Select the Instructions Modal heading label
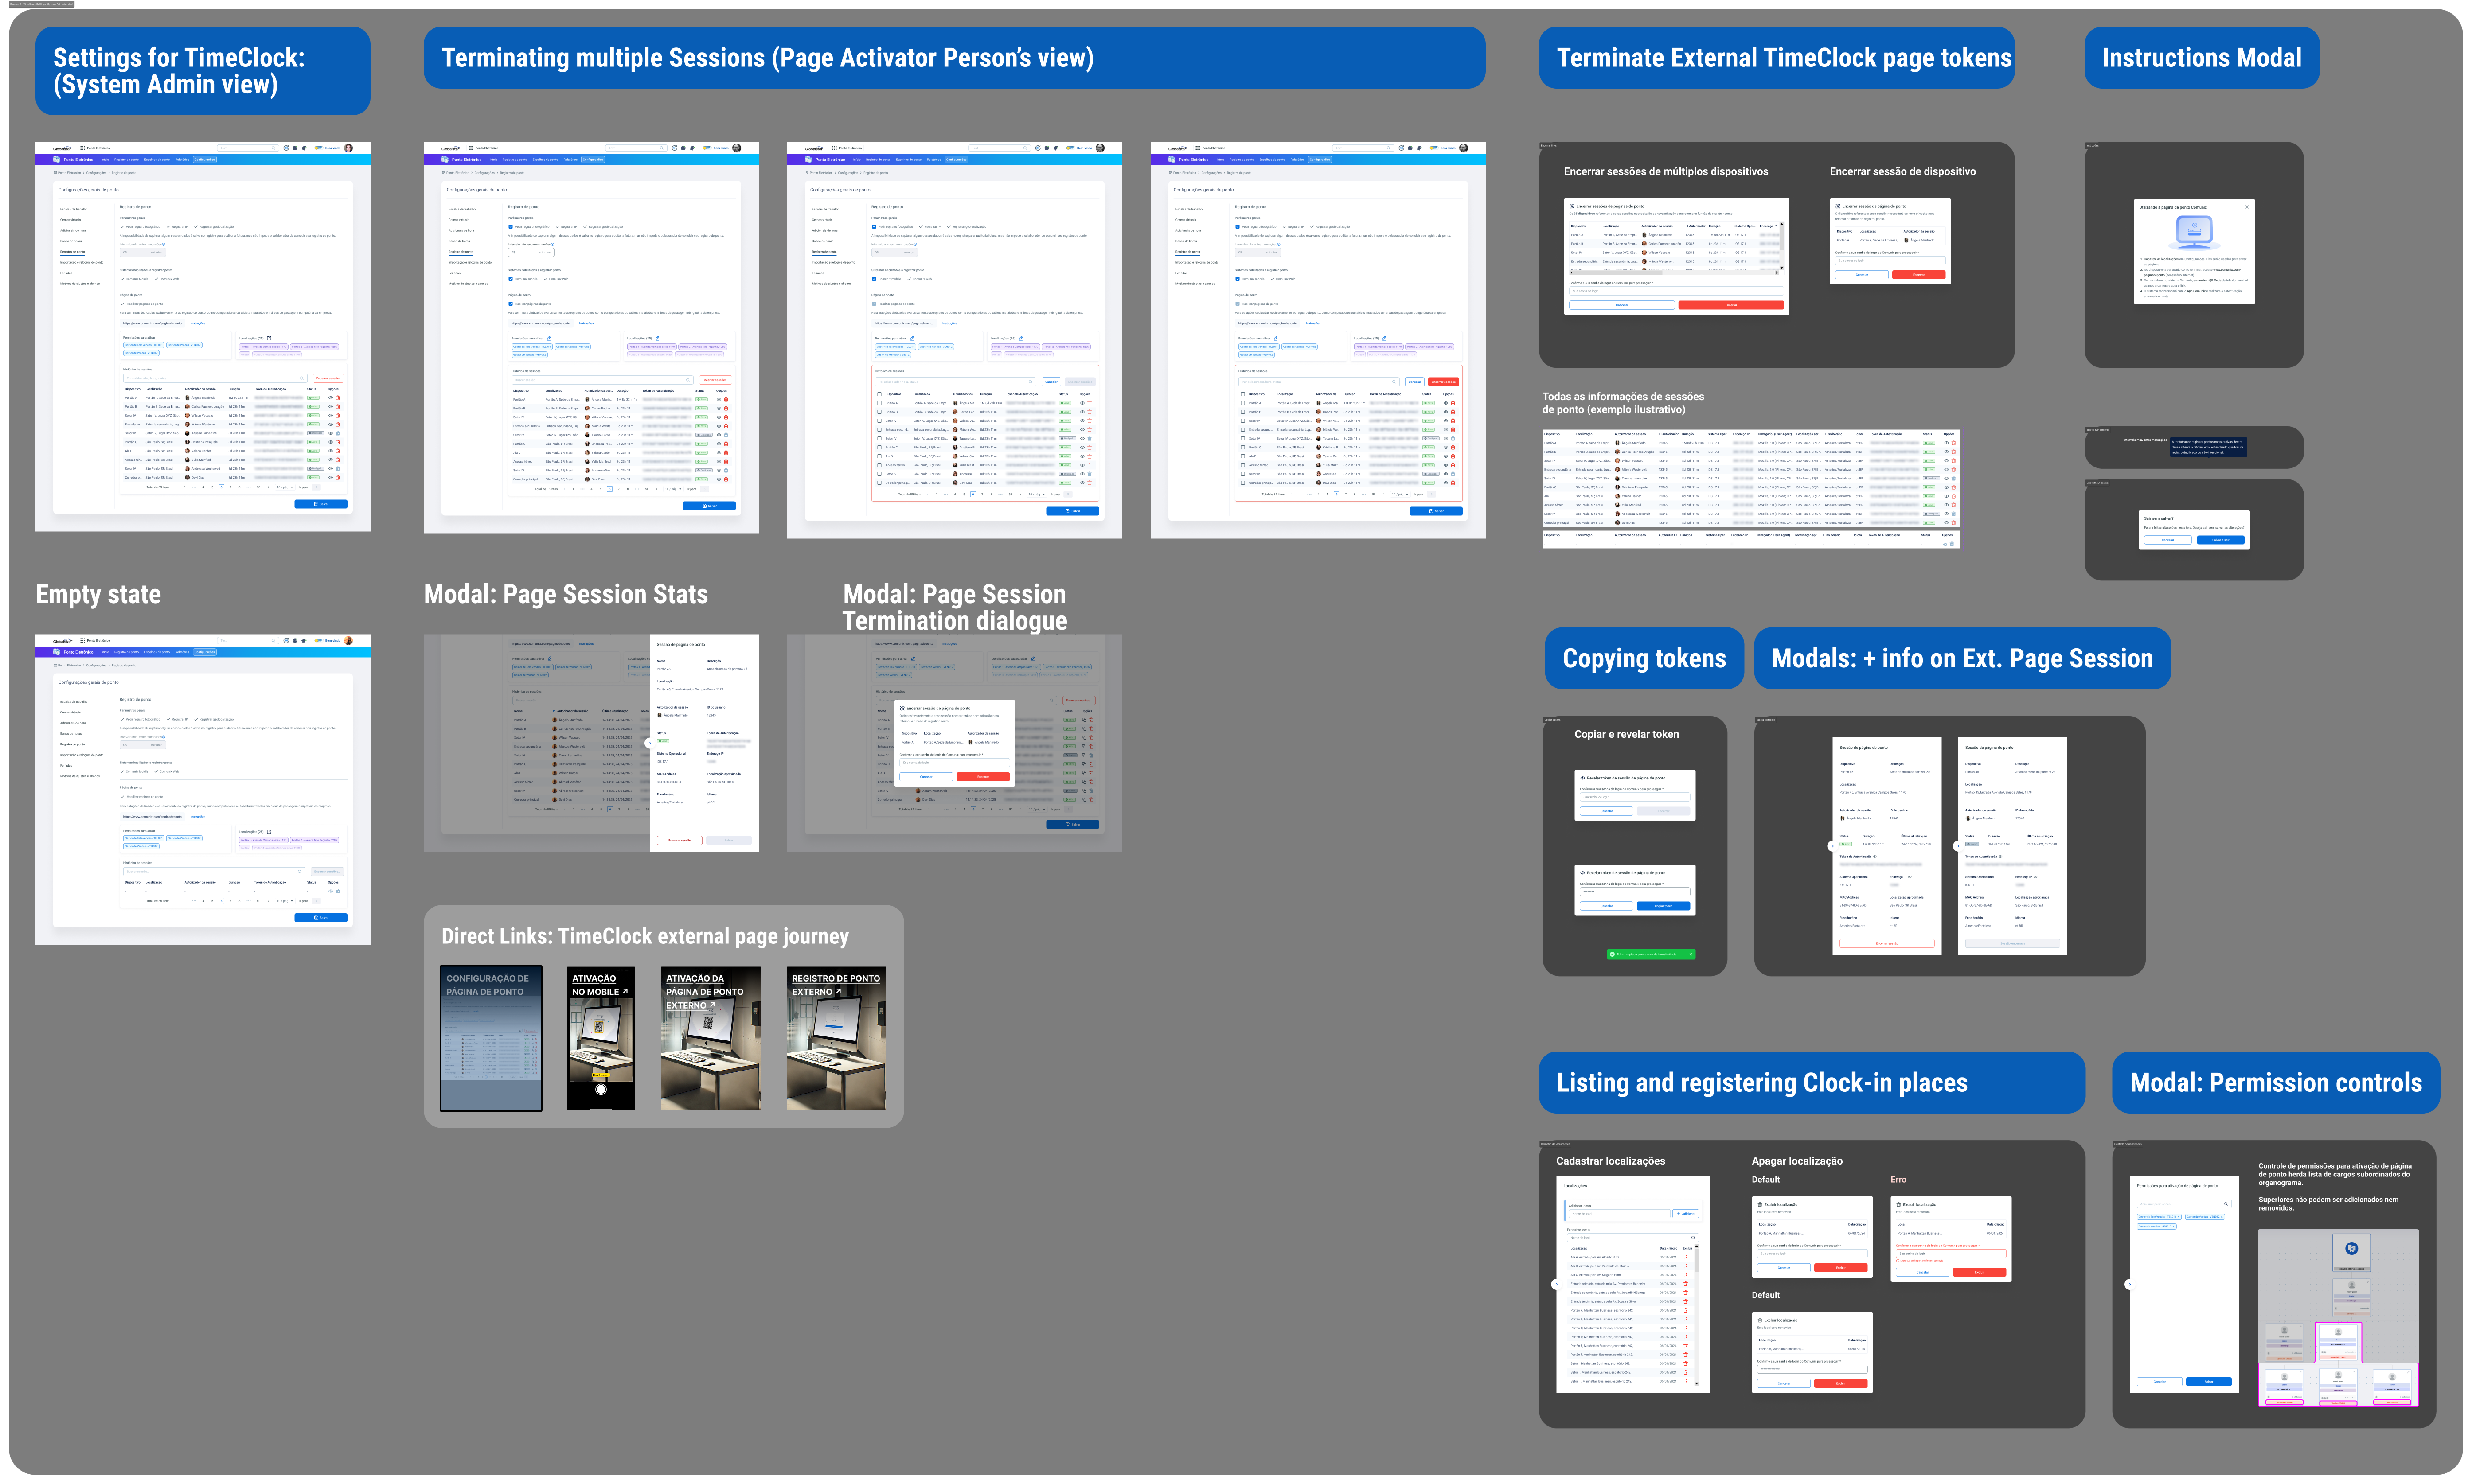The width and height of the screenshot is (2472, 1484). 2202,58
